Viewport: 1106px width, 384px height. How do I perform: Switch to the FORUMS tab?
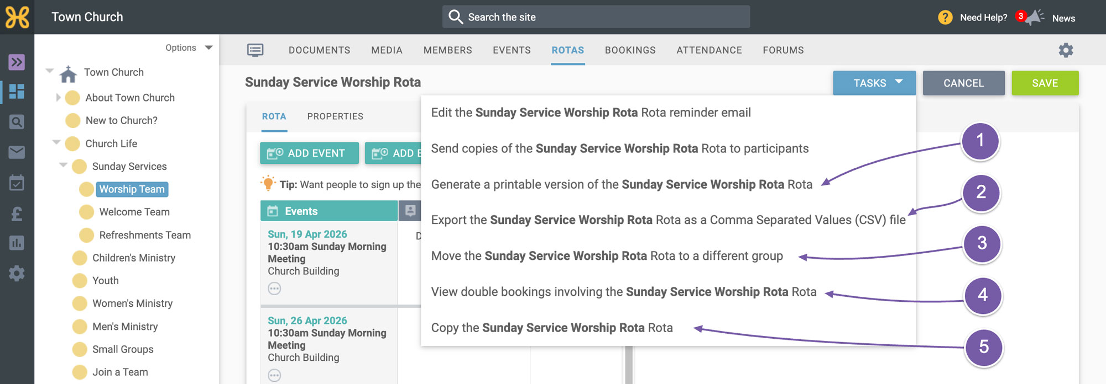pos(783,50)
